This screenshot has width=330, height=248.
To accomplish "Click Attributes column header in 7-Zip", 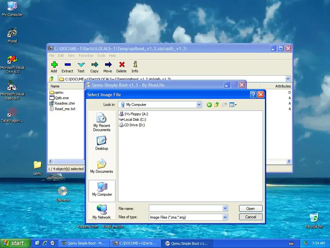I will click(x=276, y=86).
